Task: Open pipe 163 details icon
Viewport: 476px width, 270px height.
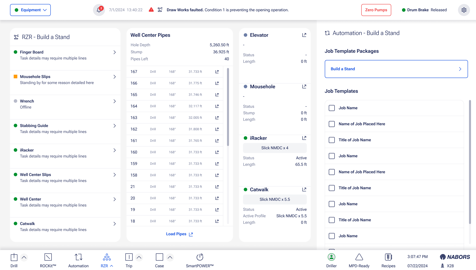Action: 217,118
